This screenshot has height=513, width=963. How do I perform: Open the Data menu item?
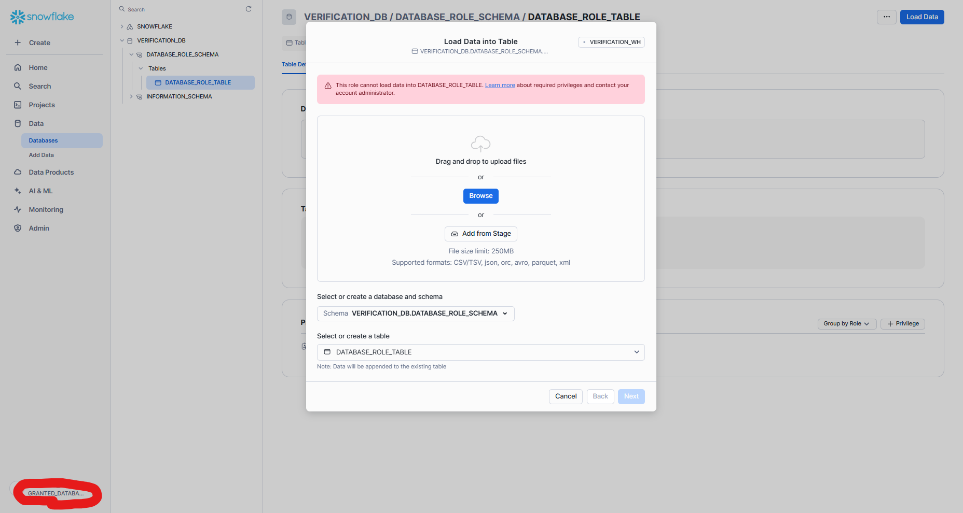[36, 123]
